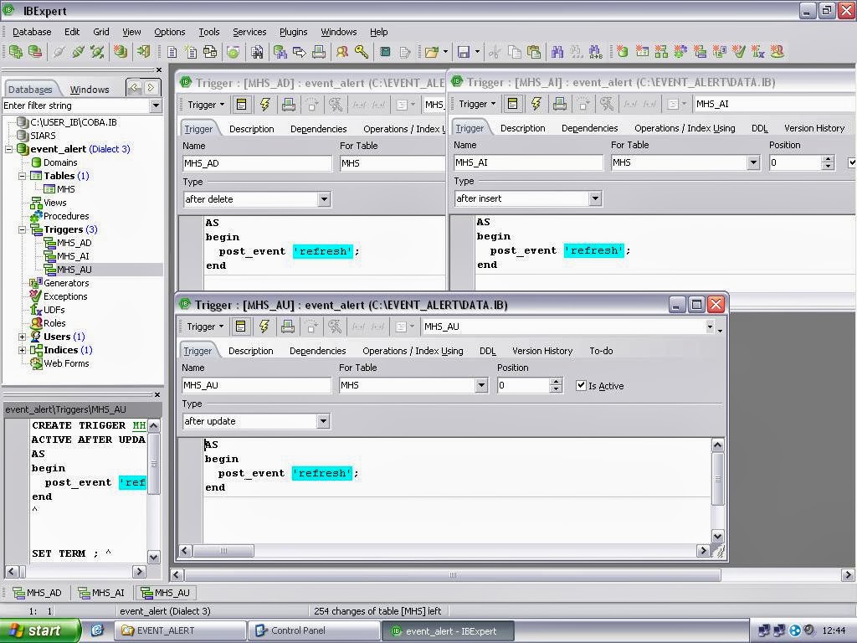Click the New Table toolbar icon

642,52
